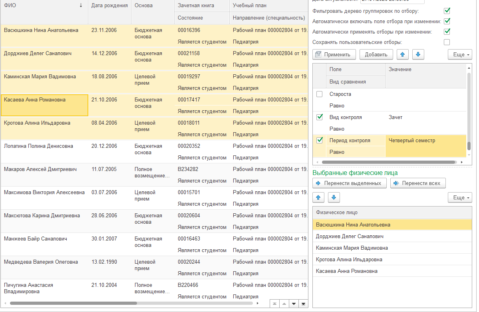Jump to last row of student table

pyautogui.click(x=304, y=304)
